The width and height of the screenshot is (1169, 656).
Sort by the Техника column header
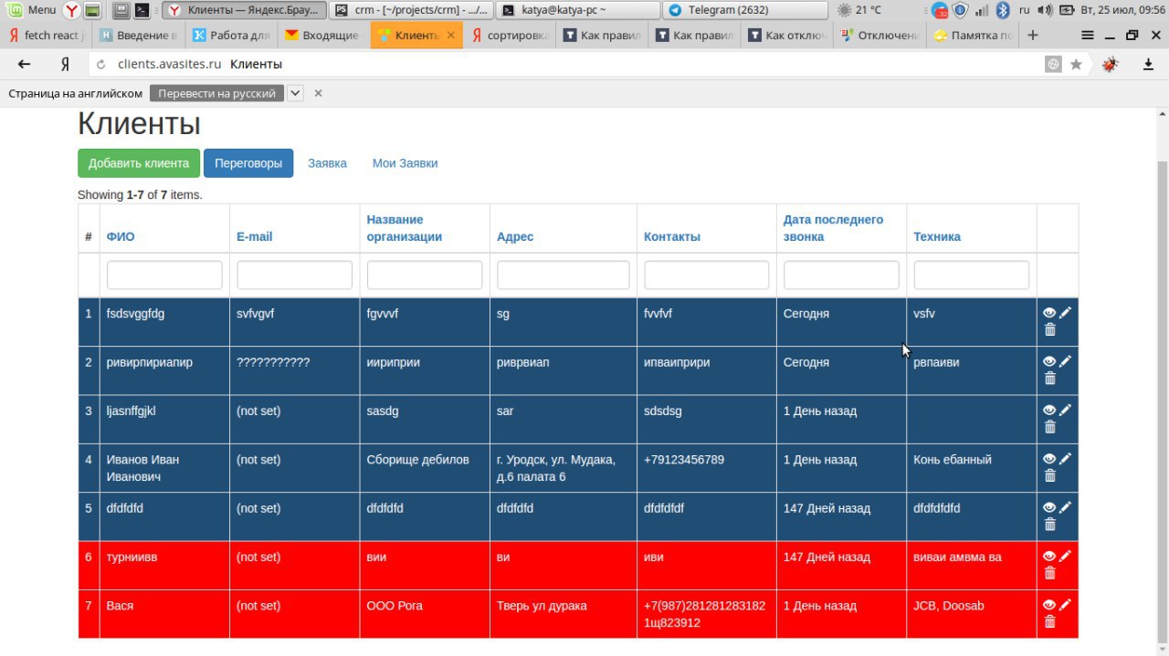937,236
